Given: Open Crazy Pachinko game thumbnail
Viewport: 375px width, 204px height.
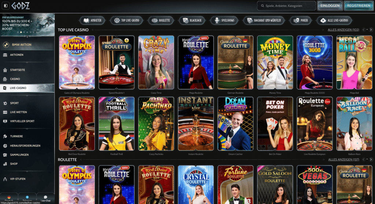Looking at the screenshot, I should point(156,124).
